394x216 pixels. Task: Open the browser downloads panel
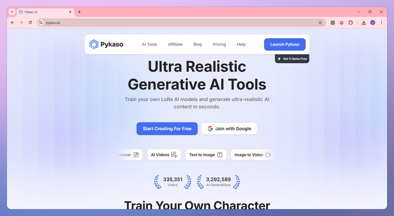tap(364, 23)
